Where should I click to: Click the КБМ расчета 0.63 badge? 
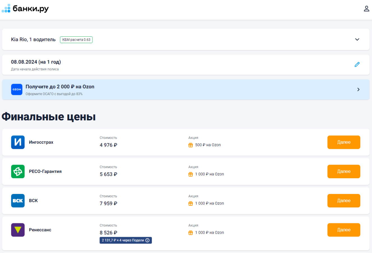(x=76, y=40)
